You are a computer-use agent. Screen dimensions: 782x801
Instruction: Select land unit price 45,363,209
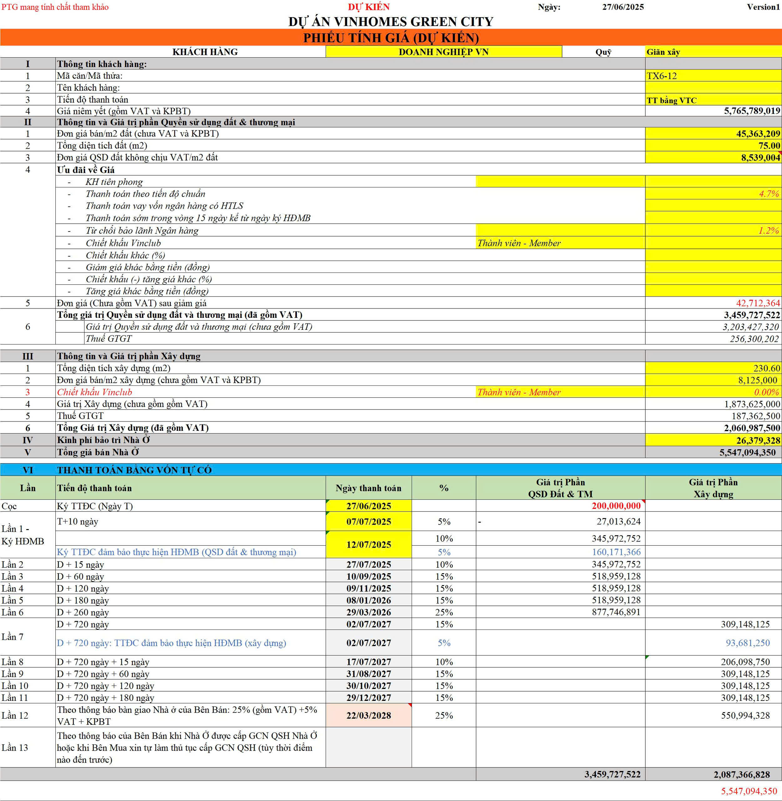tap(713, 134)
